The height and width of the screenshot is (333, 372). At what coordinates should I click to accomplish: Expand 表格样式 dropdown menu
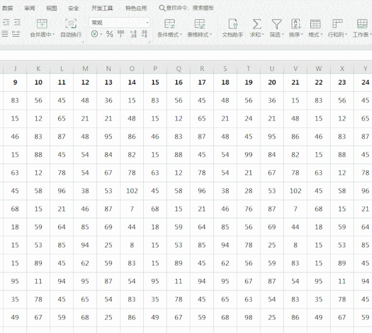(211, 34)
